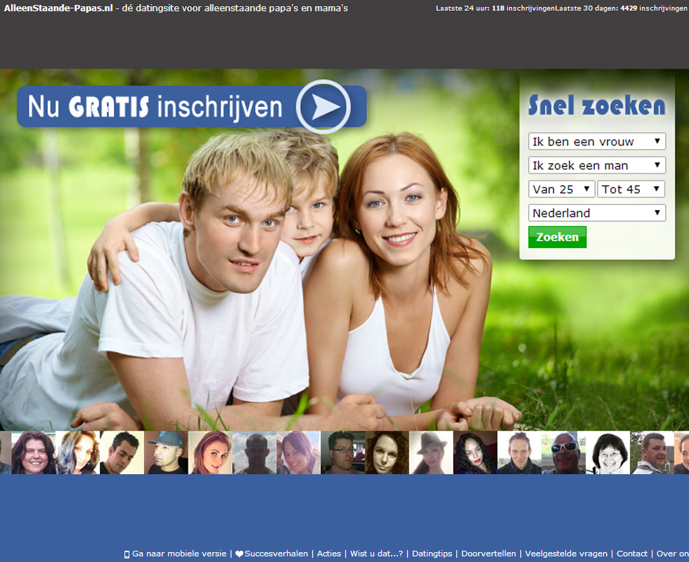689x562 pixels.
Task: Click the green Zoeken button
Action: 557,237
